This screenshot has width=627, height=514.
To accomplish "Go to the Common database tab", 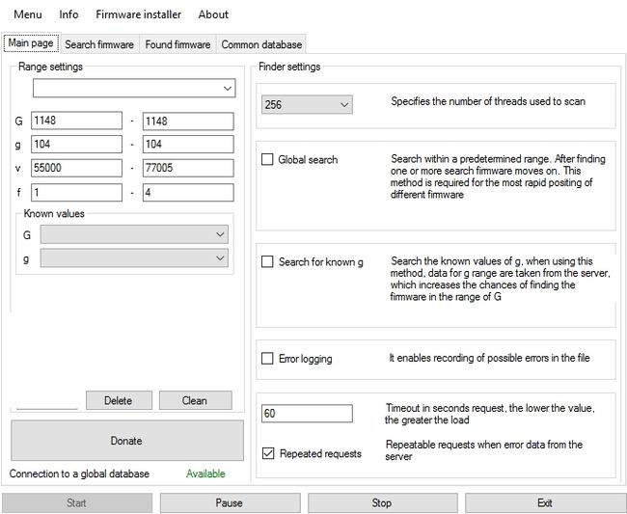I will coord(260,44).
